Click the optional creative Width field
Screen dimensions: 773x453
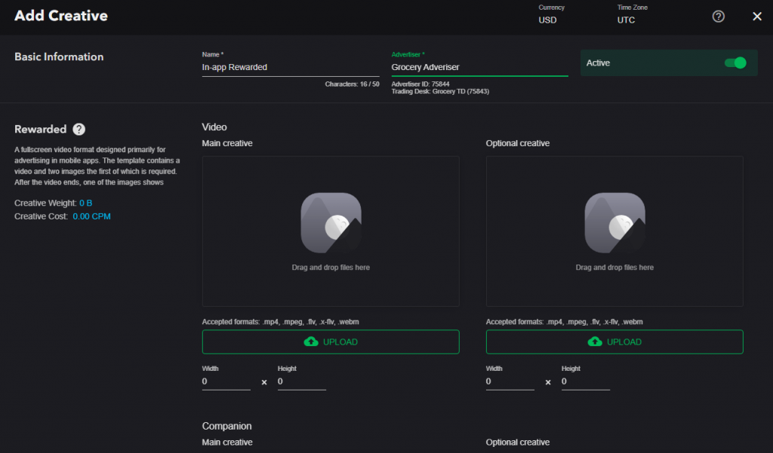(510, 382)
